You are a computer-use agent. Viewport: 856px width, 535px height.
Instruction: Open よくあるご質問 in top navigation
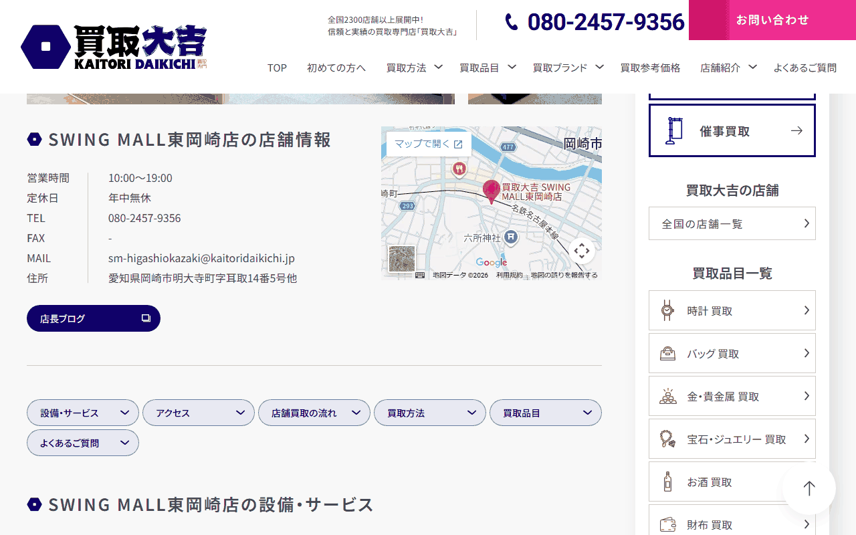point(805,68)
